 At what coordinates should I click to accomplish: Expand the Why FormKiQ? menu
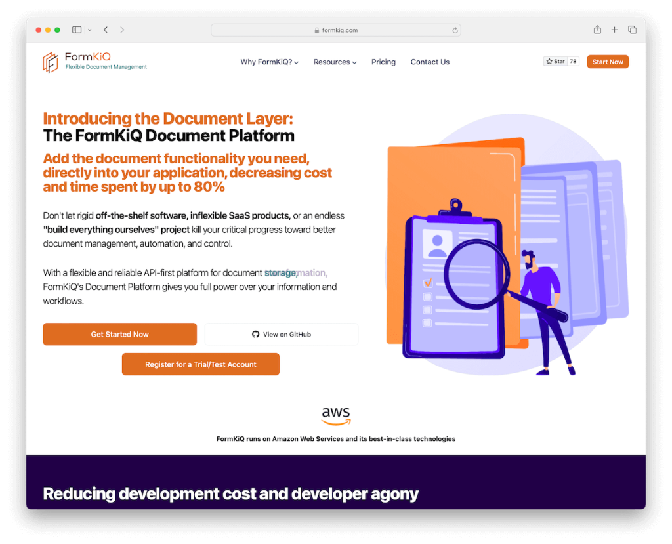tap(269, 62)
